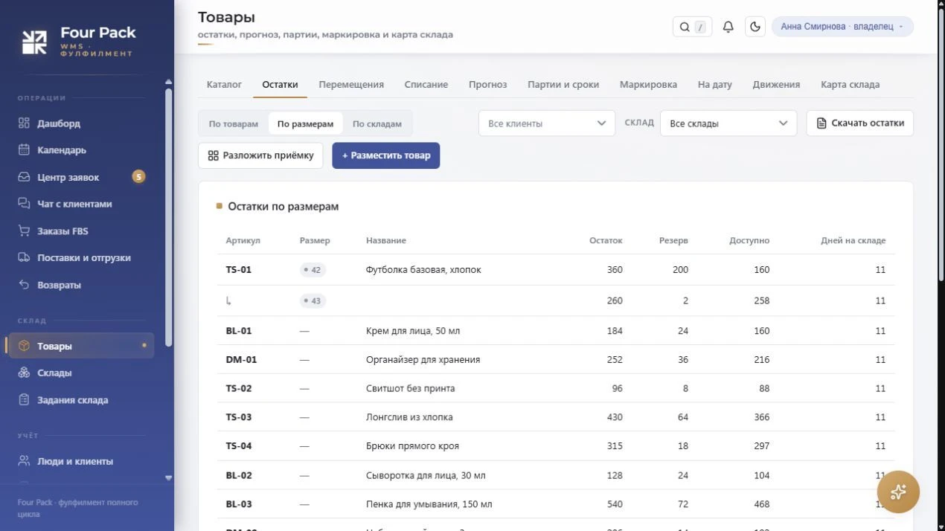Select the По размерам view
This screenshot has width=945, height=531.
(x=305, y=123)
